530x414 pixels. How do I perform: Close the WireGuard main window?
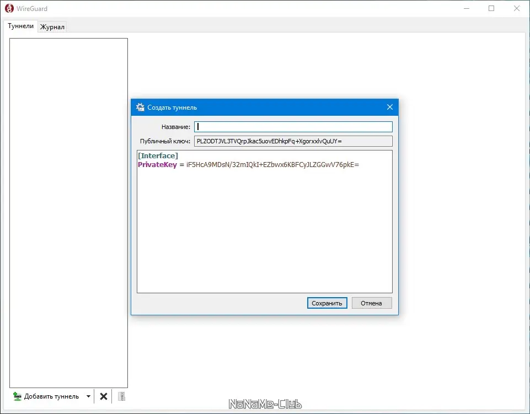click(516, 8)
